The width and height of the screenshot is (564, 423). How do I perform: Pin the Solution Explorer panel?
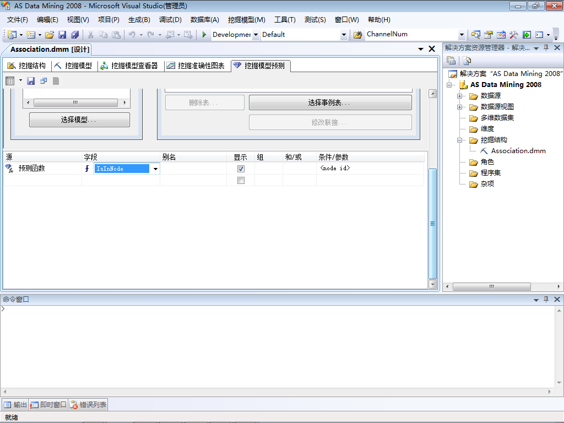[546, 48]
